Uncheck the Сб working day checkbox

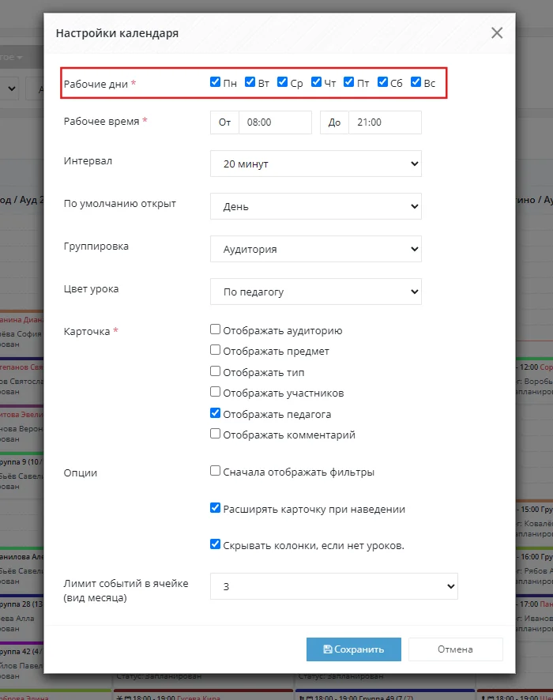pos(382,82)
